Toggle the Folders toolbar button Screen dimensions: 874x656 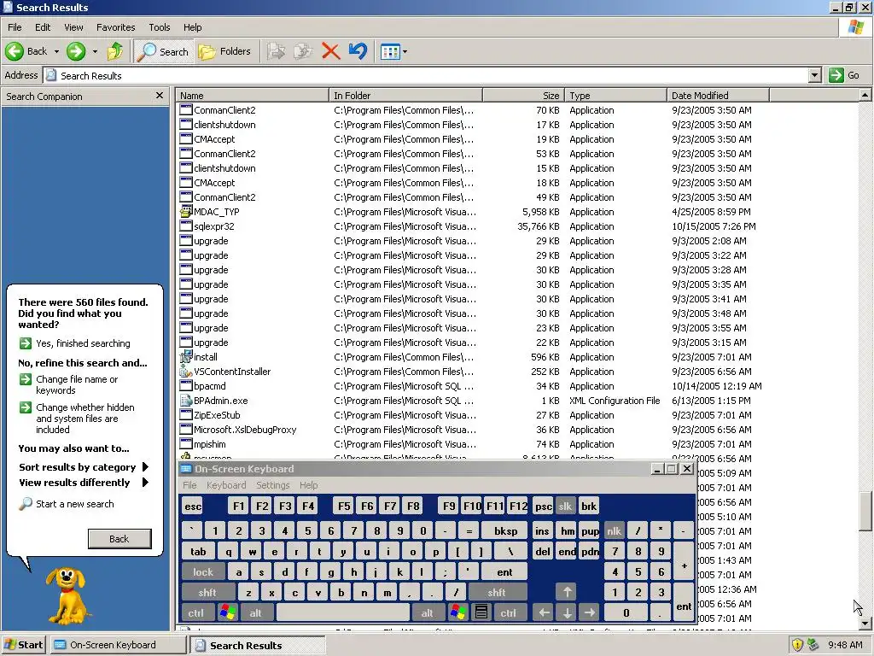click(x=224, y=51)
